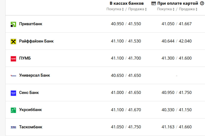Click the Укрсиббанк green logo icon
Viewport: 205px width, 136px height.
click(x=13, y=110)
